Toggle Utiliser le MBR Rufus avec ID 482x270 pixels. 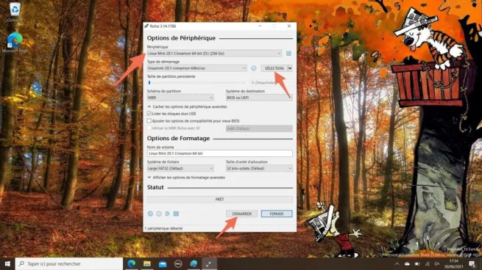149,128
